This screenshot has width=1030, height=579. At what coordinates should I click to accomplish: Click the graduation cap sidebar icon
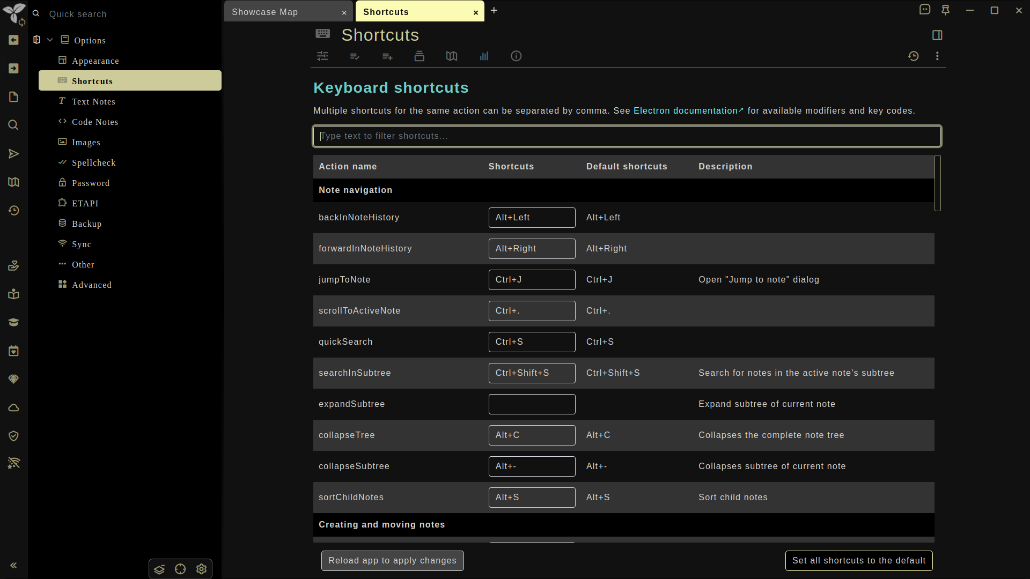point(14,323)
